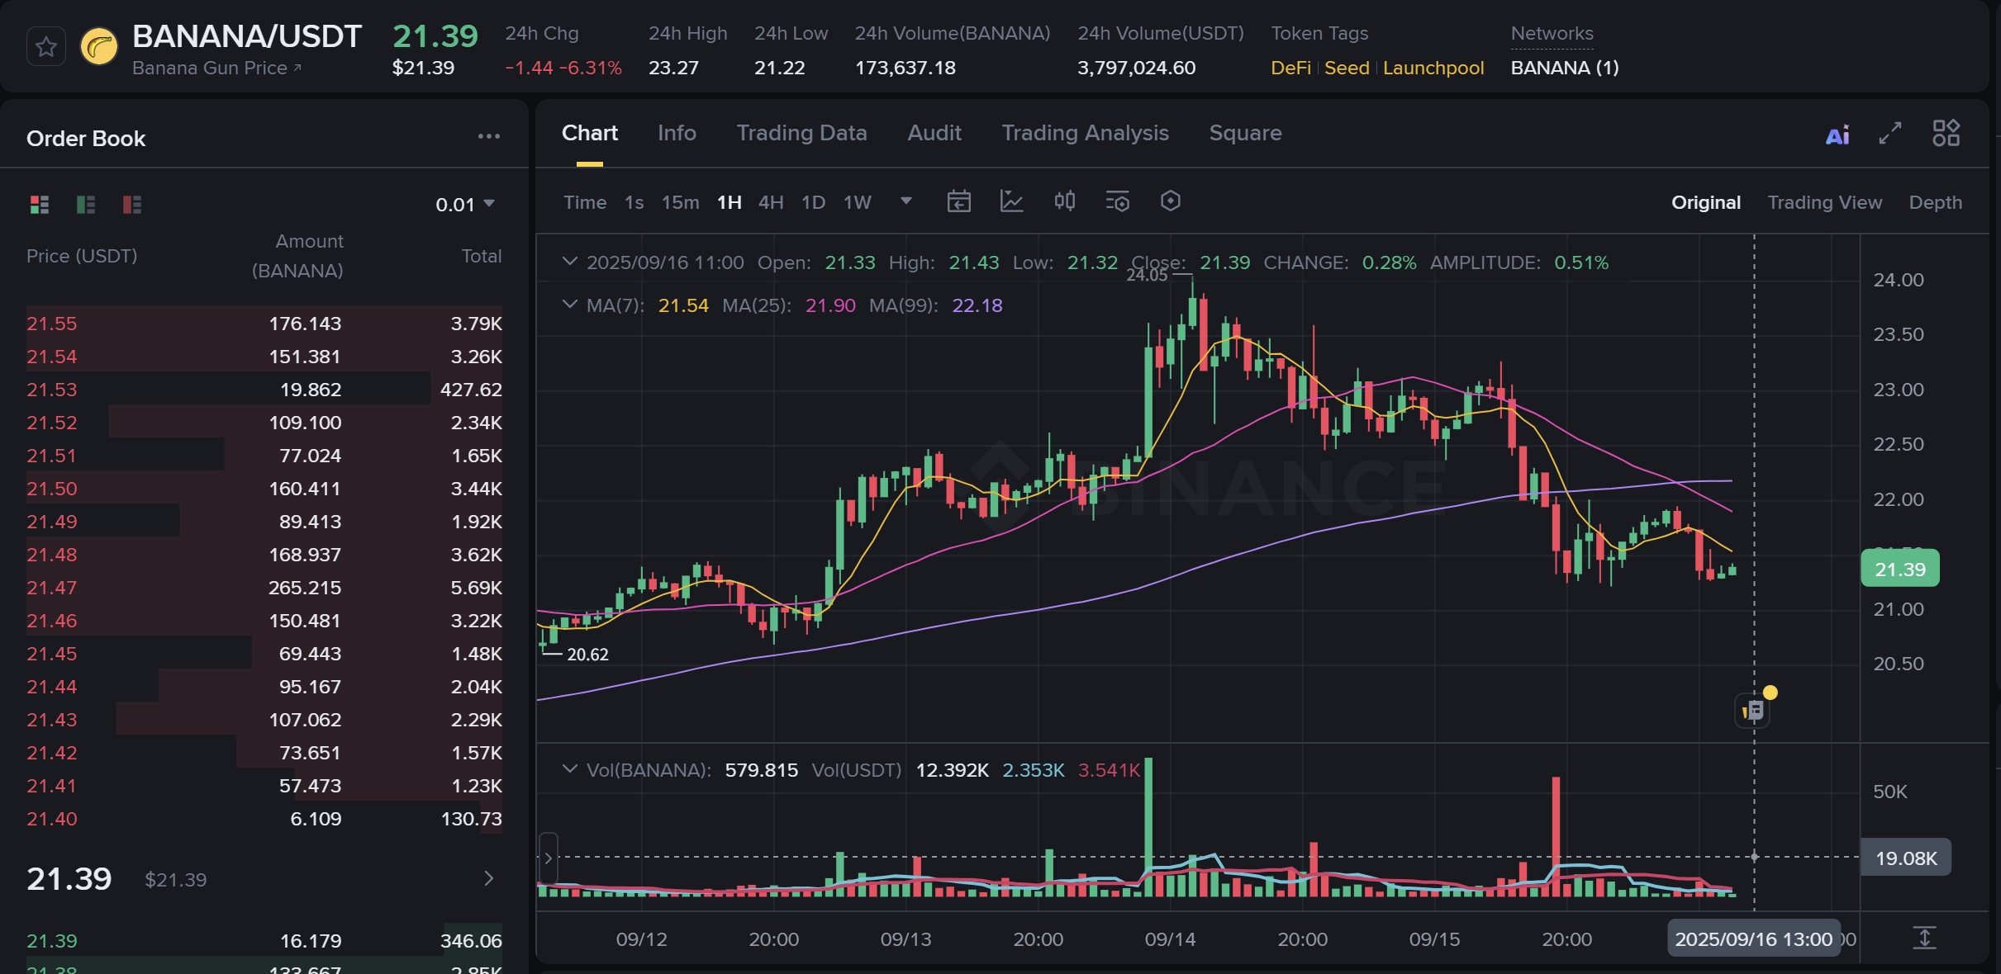Select the 21.39 bid price row
2001x974 pixels.
[264, 940]
